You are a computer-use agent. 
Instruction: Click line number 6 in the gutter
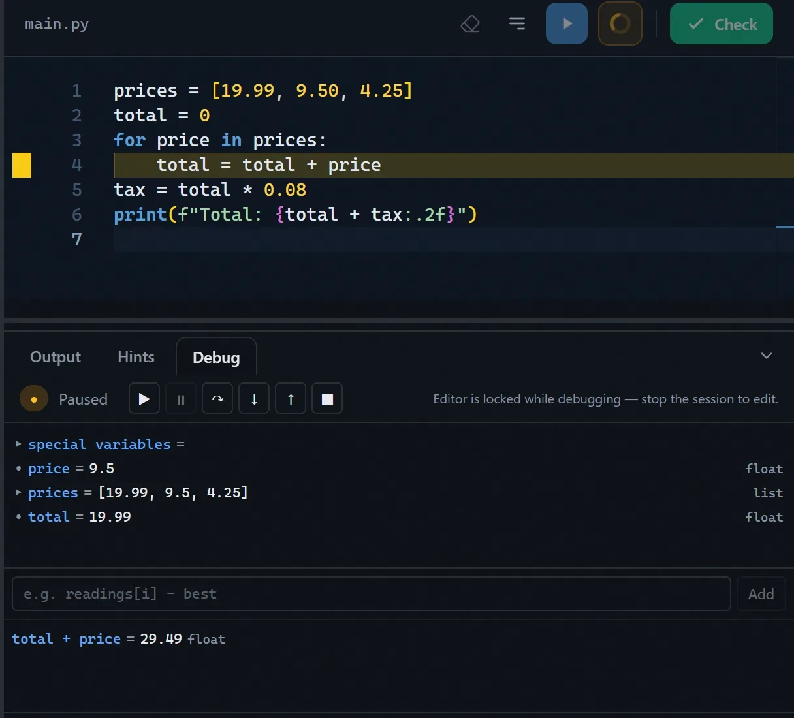76,215
